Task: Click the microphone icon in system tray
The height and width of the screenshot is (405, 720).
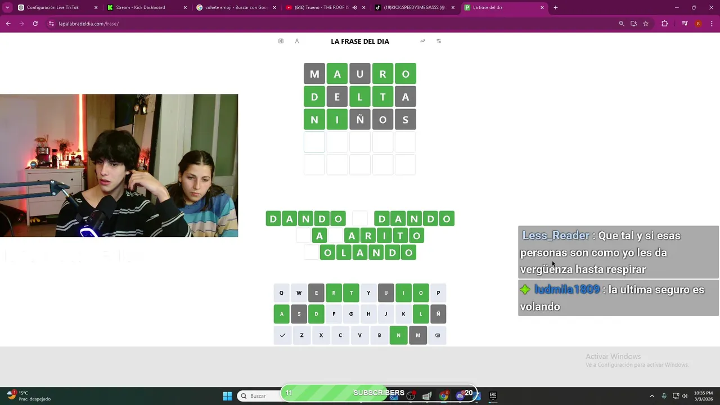Action: (x=664, y=396)
